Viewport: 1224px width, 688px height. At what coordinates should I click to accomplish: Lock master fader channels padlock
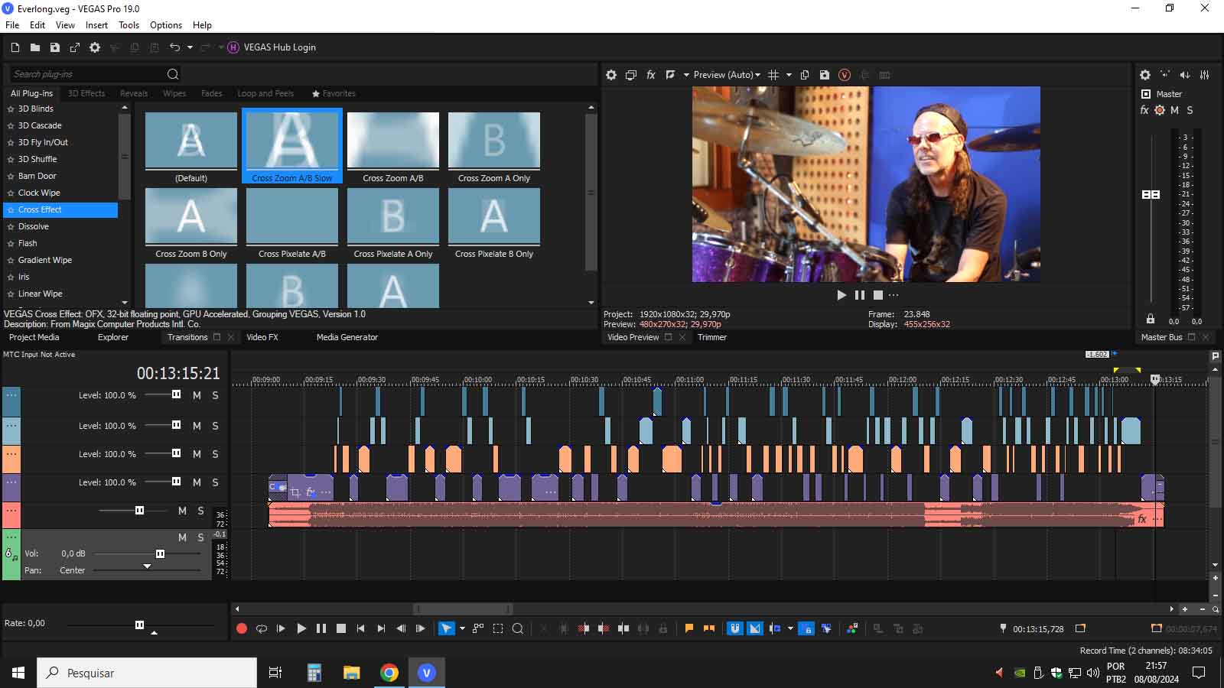1151,319
